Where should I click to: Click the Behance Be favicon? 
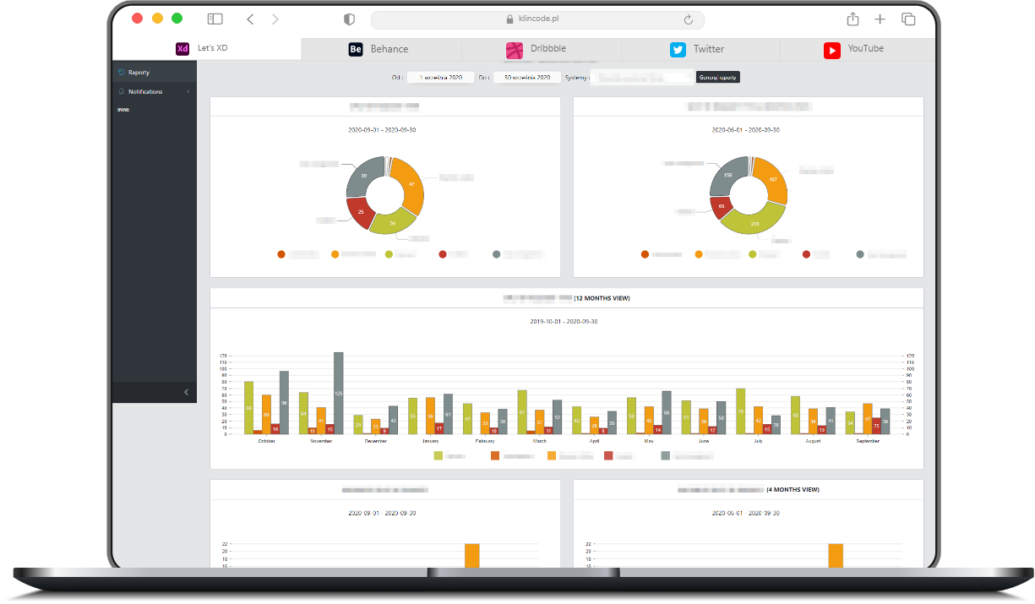(356, 50)
